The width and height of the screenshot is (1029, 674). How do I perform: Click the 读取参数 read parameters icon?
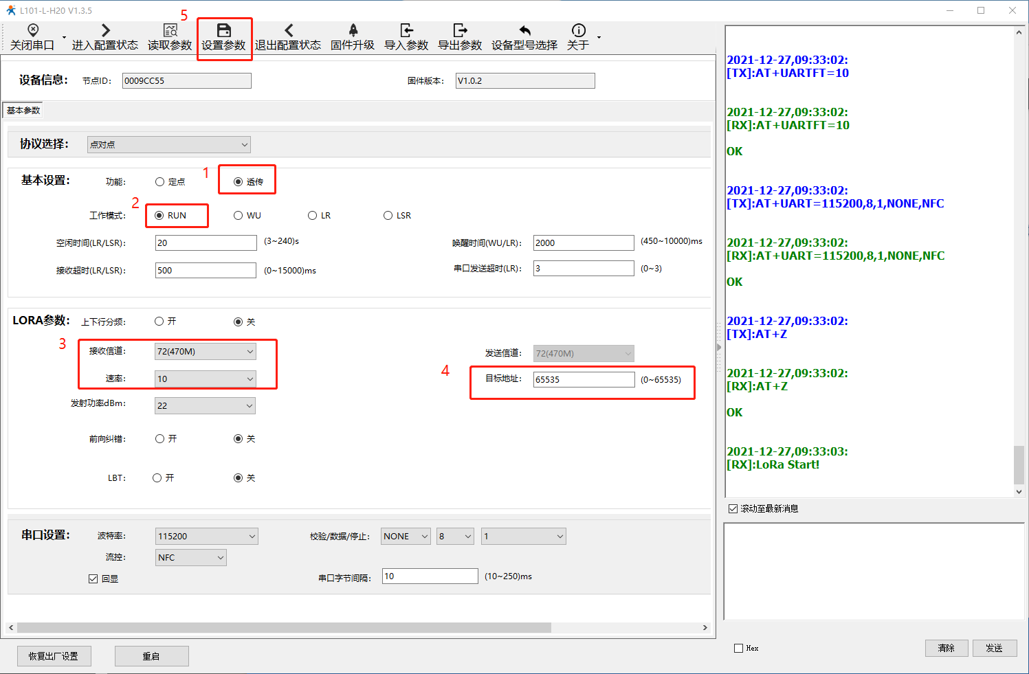[170, 30]
